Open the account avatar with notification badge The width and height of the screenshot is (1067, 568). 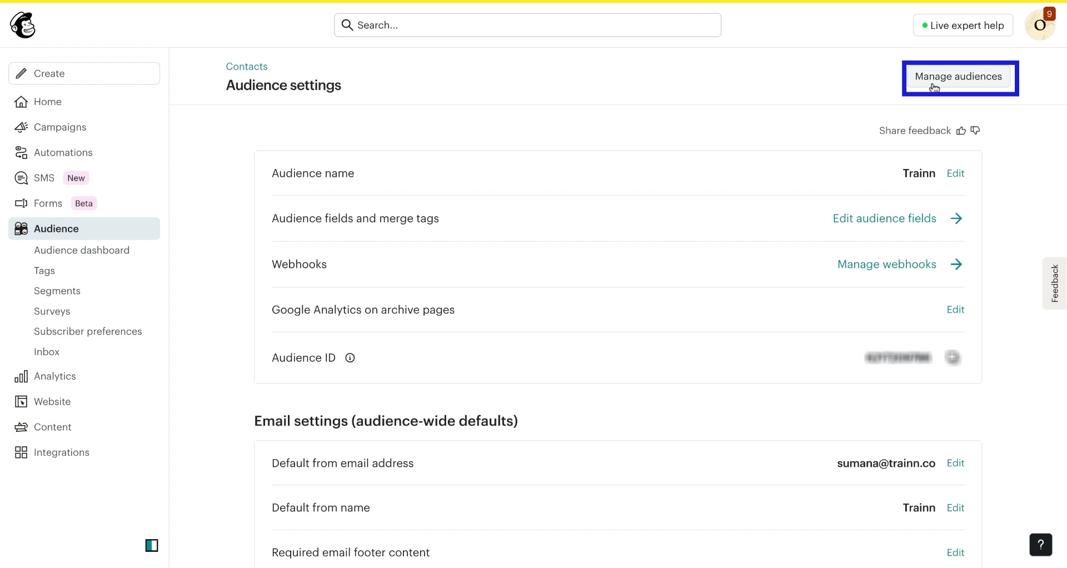coord(1040,25)
